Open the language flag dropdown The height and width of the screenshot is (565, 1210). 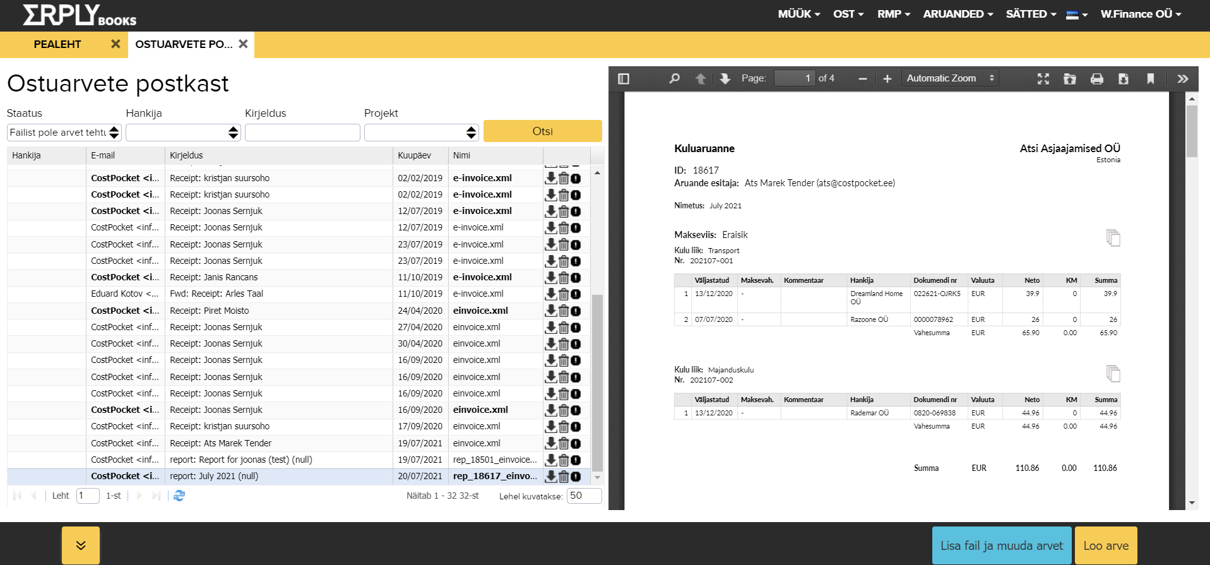tap(1077, 15)
